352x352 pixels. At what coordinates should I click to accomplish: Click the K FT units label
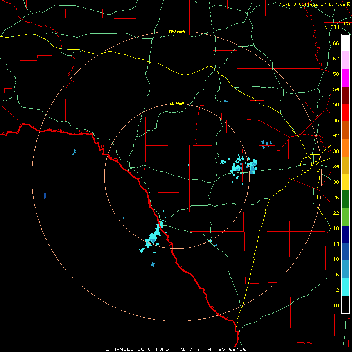point(330,27)
